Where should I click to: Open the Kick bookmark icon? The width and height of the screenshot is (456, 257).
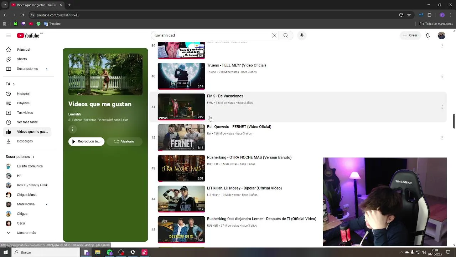pos(16,24)
